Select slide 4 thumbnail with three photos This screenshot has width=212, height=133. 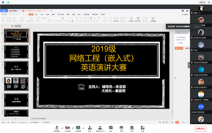click(x=16, y=84)
